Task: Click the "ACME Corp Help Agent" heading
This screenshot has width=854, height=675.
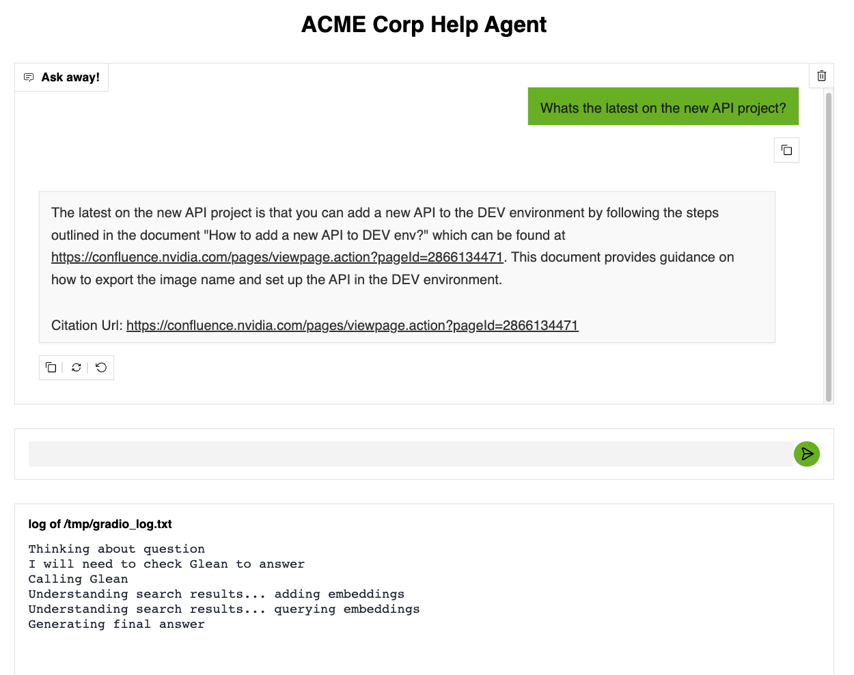Action: click(x=424, y=25)
